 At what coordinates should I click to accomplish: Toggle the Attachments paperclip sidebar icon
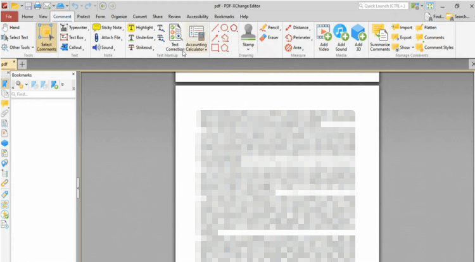pos(5,113)
